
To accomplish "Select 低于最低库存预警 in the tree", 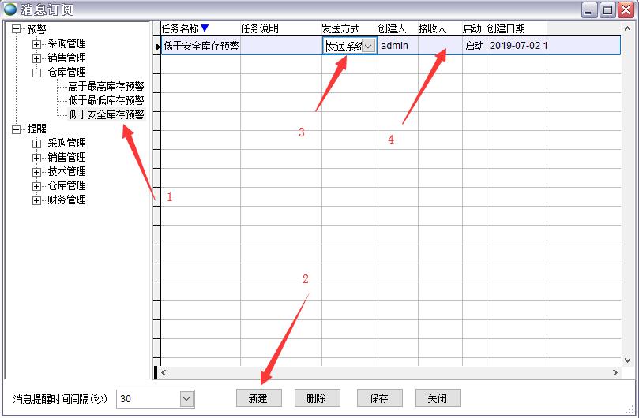I will tap(106, 100).
